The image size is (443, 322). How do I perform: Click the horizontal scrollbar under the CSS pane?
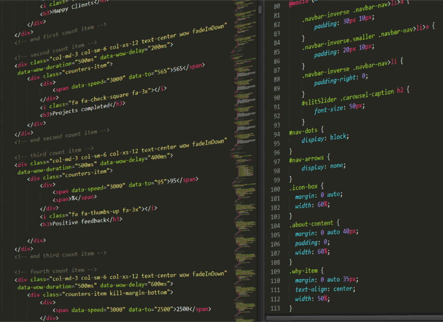coord(355,319)
